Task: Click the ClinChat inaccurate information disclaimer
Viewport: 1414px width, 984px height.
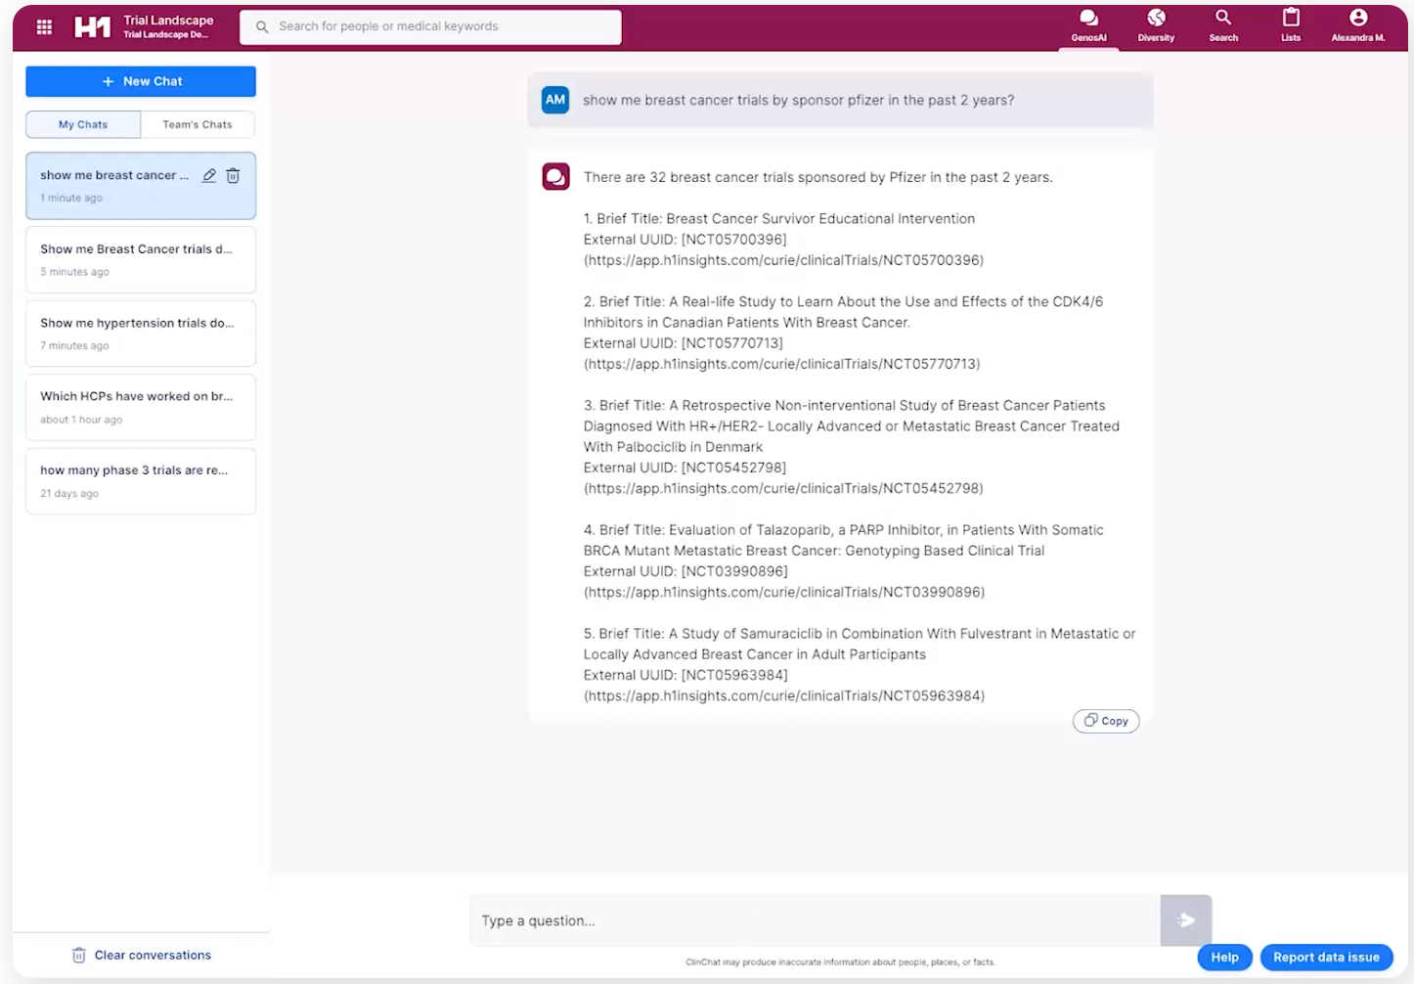Action: (x=840, y=962)
